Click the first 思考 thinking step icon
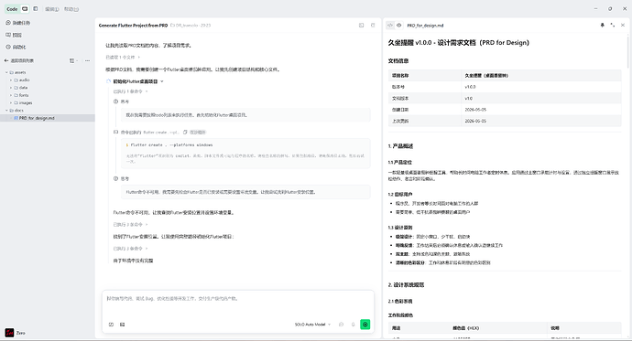 click(115, 101)
